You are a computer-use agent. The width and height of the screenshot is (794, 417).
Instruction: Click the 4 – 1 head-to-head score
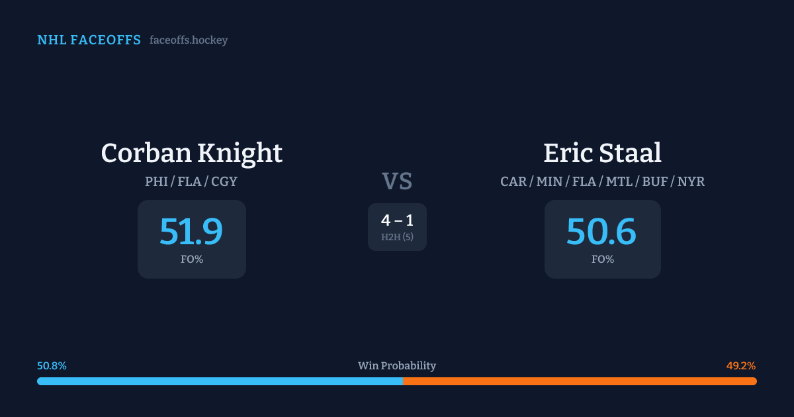pos(397,220)
